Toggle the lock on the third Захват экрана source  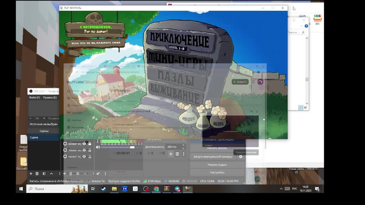(90, 157)
